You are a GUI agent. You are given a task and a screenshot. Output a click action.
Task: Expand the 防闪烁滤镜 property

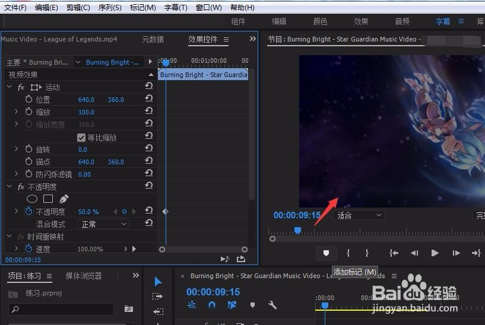17,174
